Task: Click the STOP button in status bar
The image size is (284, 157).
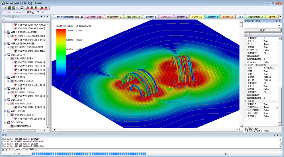Action: coord(17,154)
